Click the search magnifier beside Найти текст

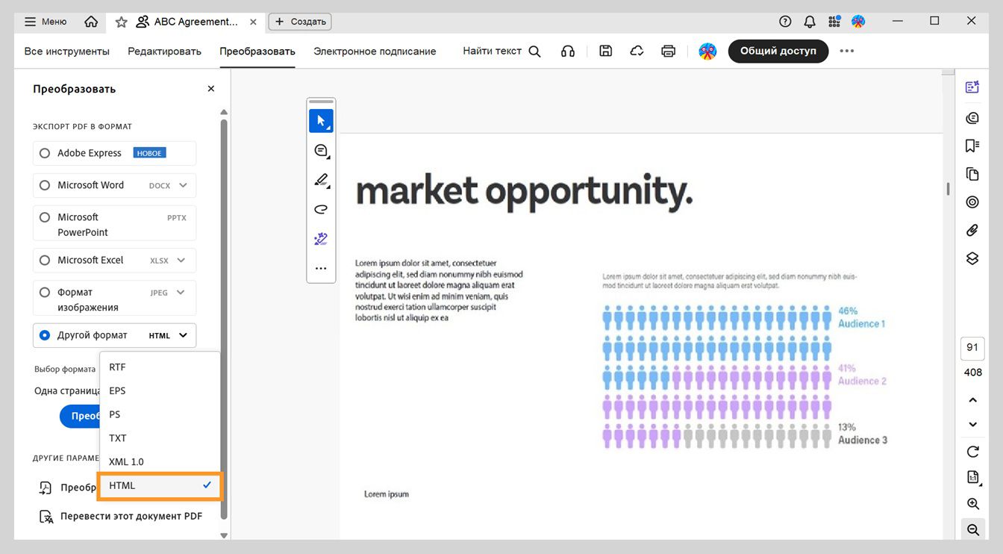[x=534, y=52]
